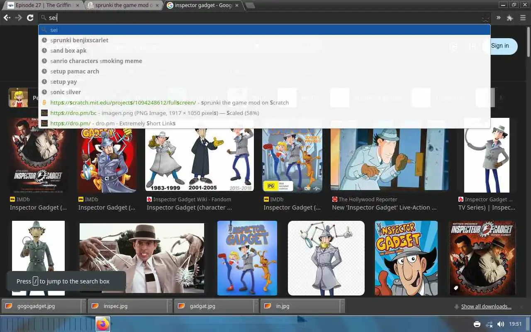The width and height of the screenshot is (531, 332).
Task: Click the 19:51 clock in the tray
Action: [x=515, y=324]
